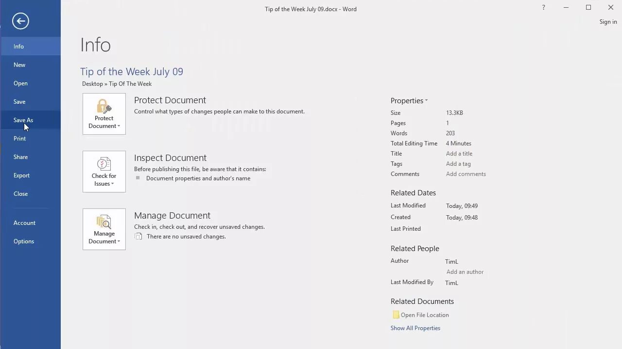The height and width of the screenshot is (349, 622).
Task: Open the Manage Document dropdown
Action: click(104, 229)
